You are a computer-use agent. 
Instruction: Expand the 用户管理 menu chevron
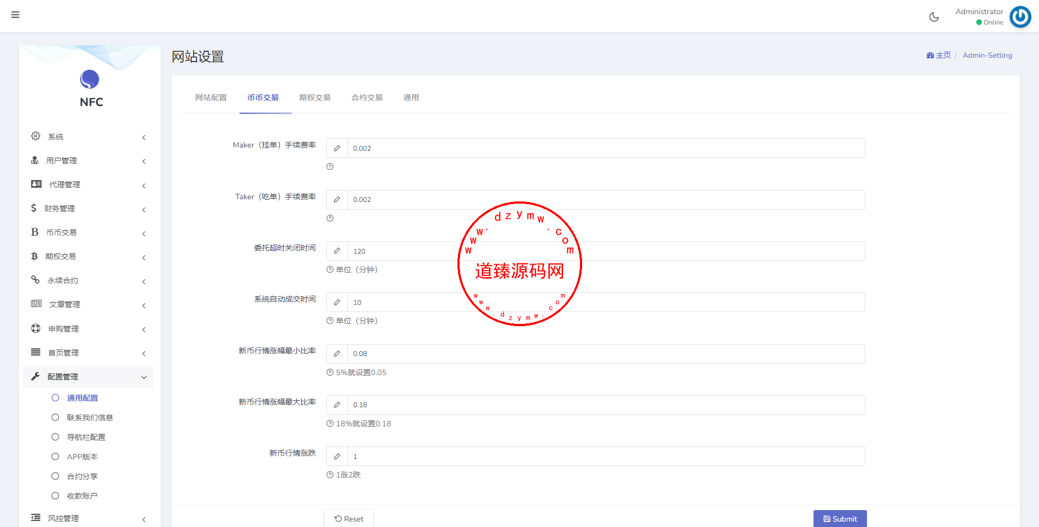[144, 161]
